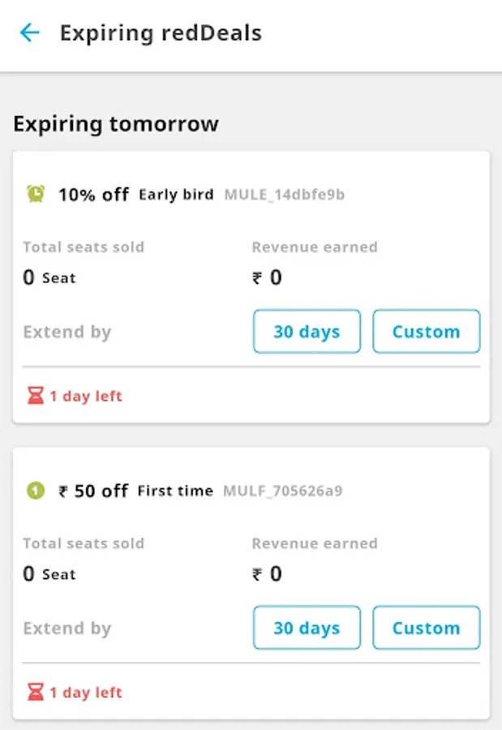Click hourglass icon in Early bird card
Screen dimensions: 502x730
point(35,397)
